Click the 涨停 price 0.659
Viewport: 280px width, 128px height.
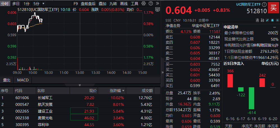pos(186,127)
